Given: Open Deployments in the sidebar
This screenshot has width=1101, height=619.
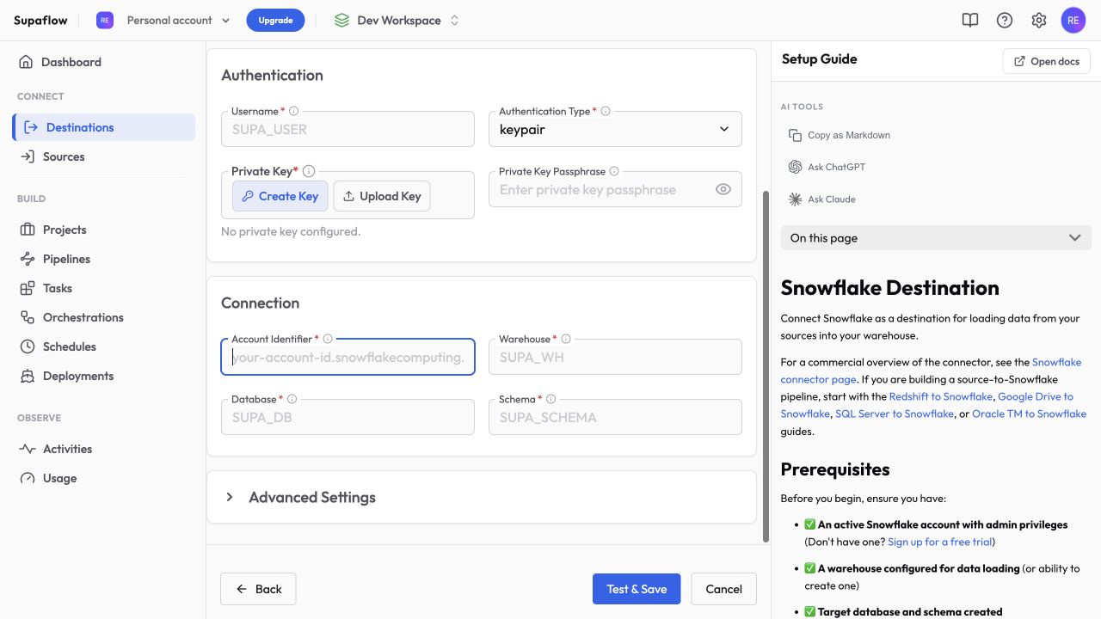Looking at the screenshot, I should pyautogui.click(x=78, y=376).
